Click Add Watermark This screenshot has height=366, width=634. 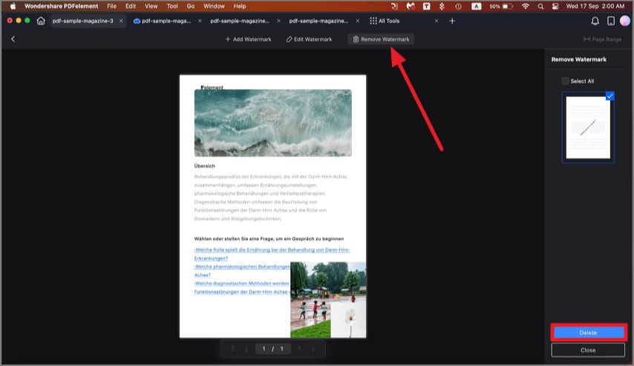tap(248, 39)
